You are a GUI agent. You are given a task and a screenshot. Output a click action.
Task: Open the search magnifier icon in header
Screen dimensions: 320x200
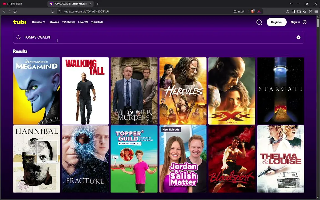[x=259, y=22]
